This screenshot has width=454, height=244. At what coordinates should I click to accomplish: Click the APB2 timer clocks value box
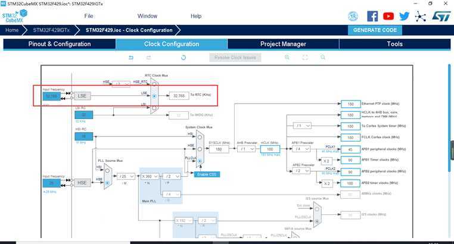[350, 183]
